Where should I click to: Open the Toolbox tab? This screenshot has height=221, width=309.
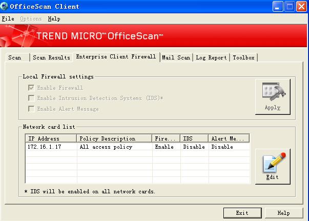pyautogui.click(x=243, y=57)
